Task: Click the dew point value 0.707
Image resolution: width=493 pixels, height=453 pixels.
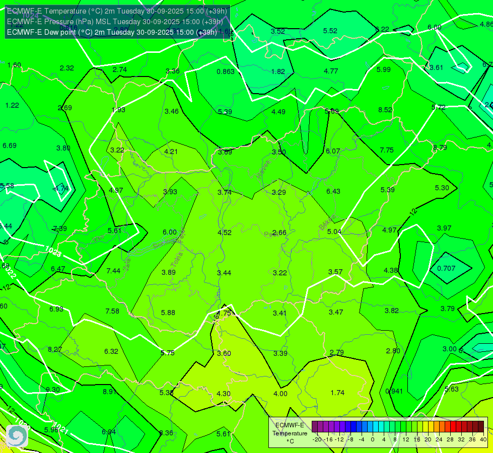Action: coord(446,268)
